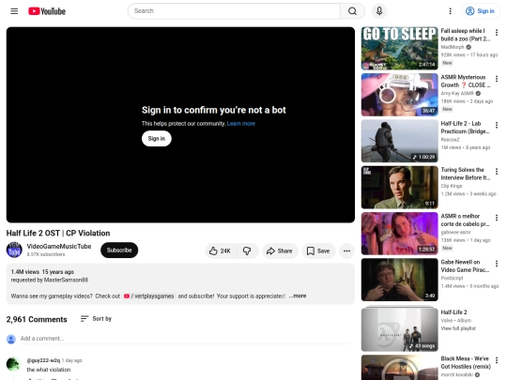Click the PostScript channel name
This screenshot has width=507, height=380.
coord(452,278)
